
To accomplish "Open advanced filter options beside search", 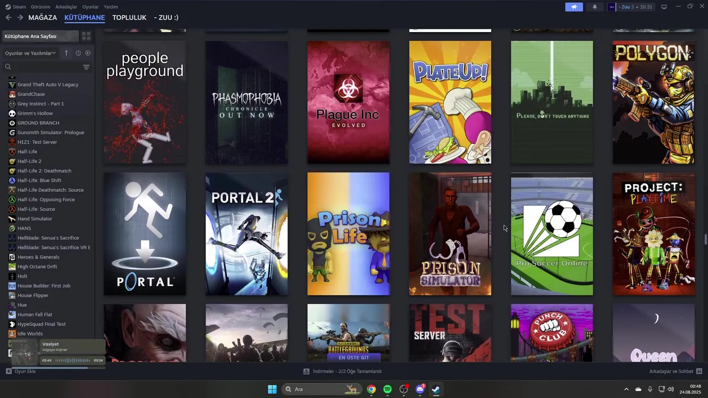I will tap(86, 67).
